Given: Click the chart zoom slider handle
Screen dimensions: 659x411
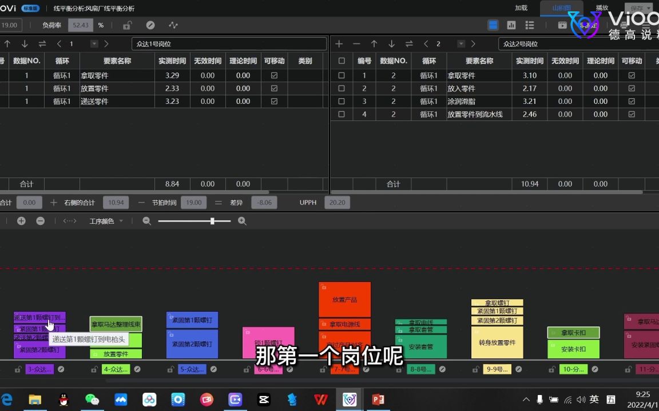Looking at the screenshot, I should tap(212, 221).
